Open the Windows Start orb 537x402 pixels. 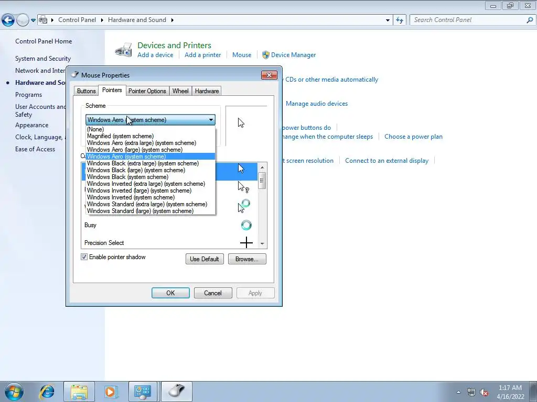14,392
